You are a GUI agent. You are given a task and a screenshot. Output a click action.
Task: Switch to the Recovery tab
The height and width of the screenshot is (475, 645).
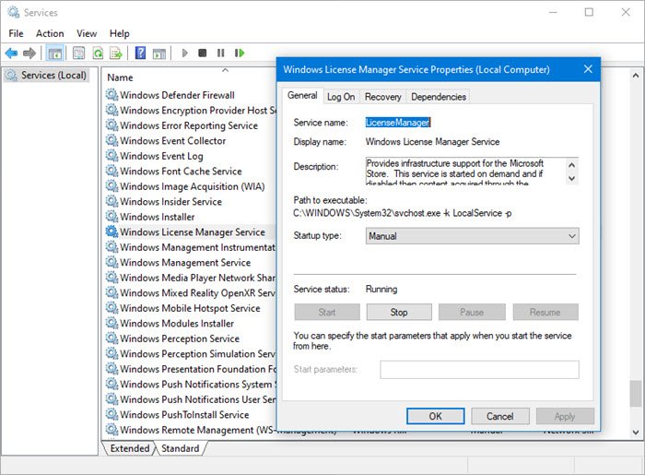(382, 96)
